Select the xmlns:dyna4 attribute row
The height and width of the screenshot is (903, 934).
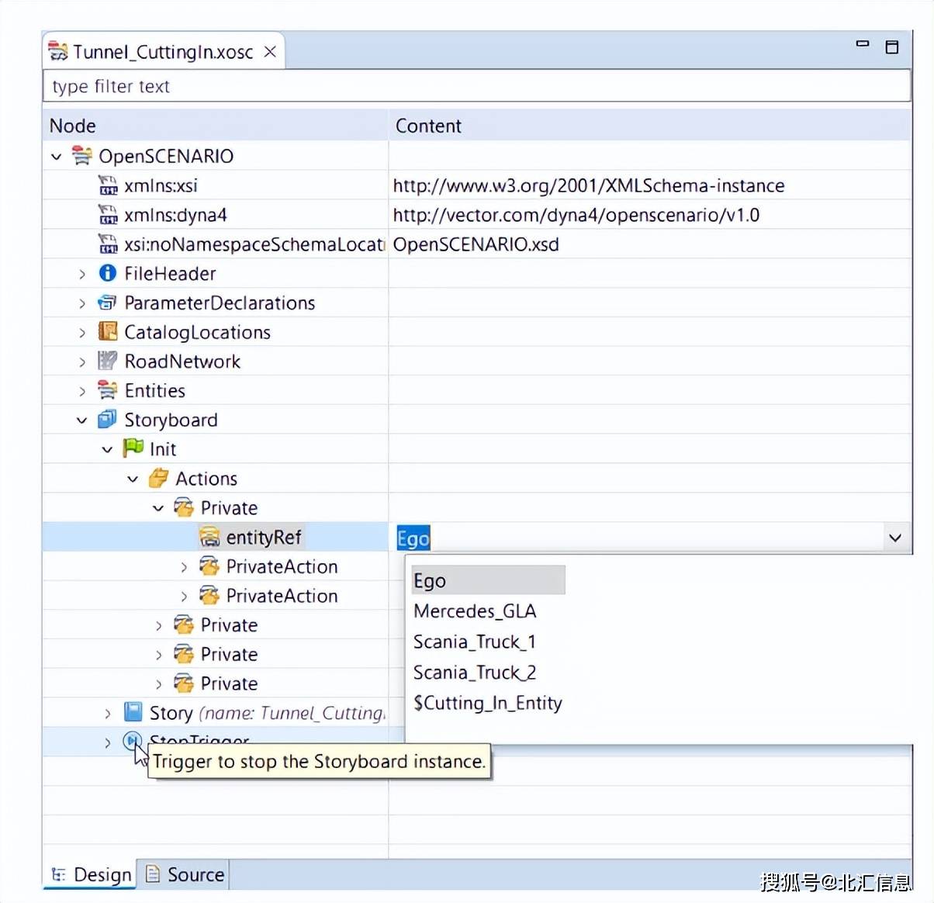[x=476, y=215]
